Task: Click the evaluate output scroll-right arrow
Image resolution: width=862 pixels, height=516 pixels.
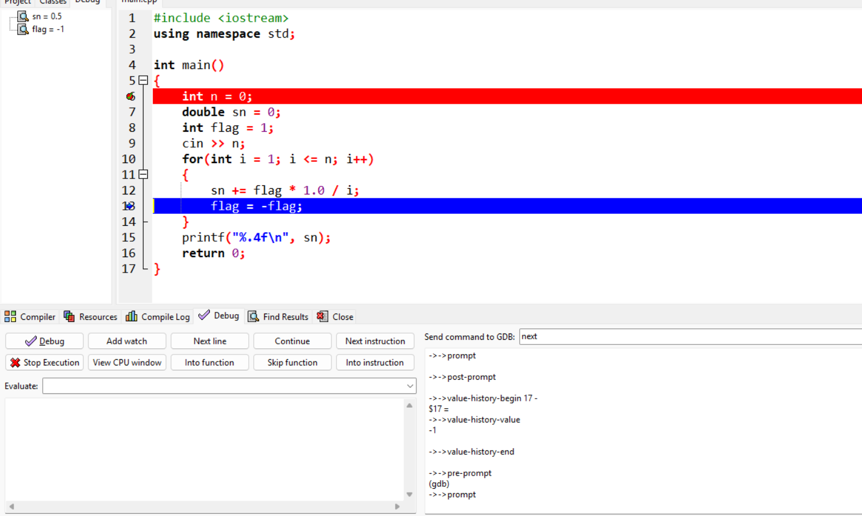Action: point(398,506)
